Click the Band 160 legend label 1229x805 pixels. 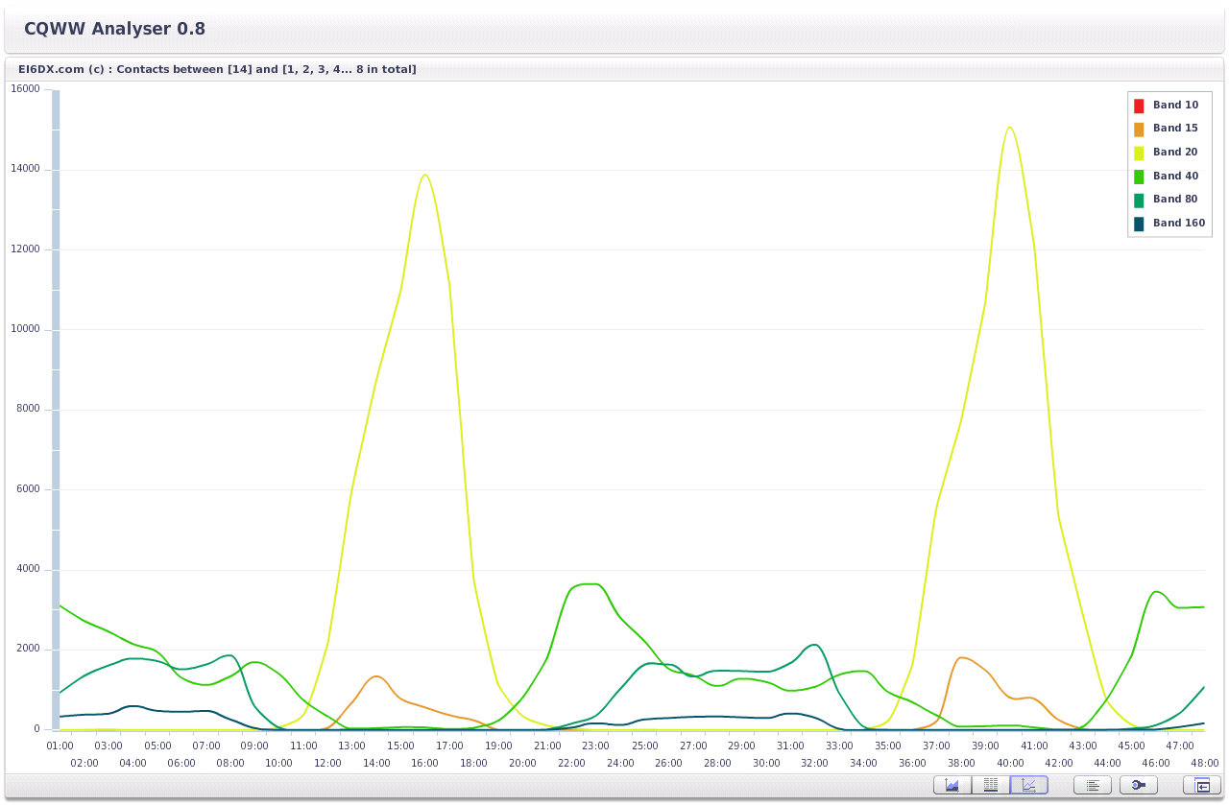pyautogui.click(x=1178, y=223)
